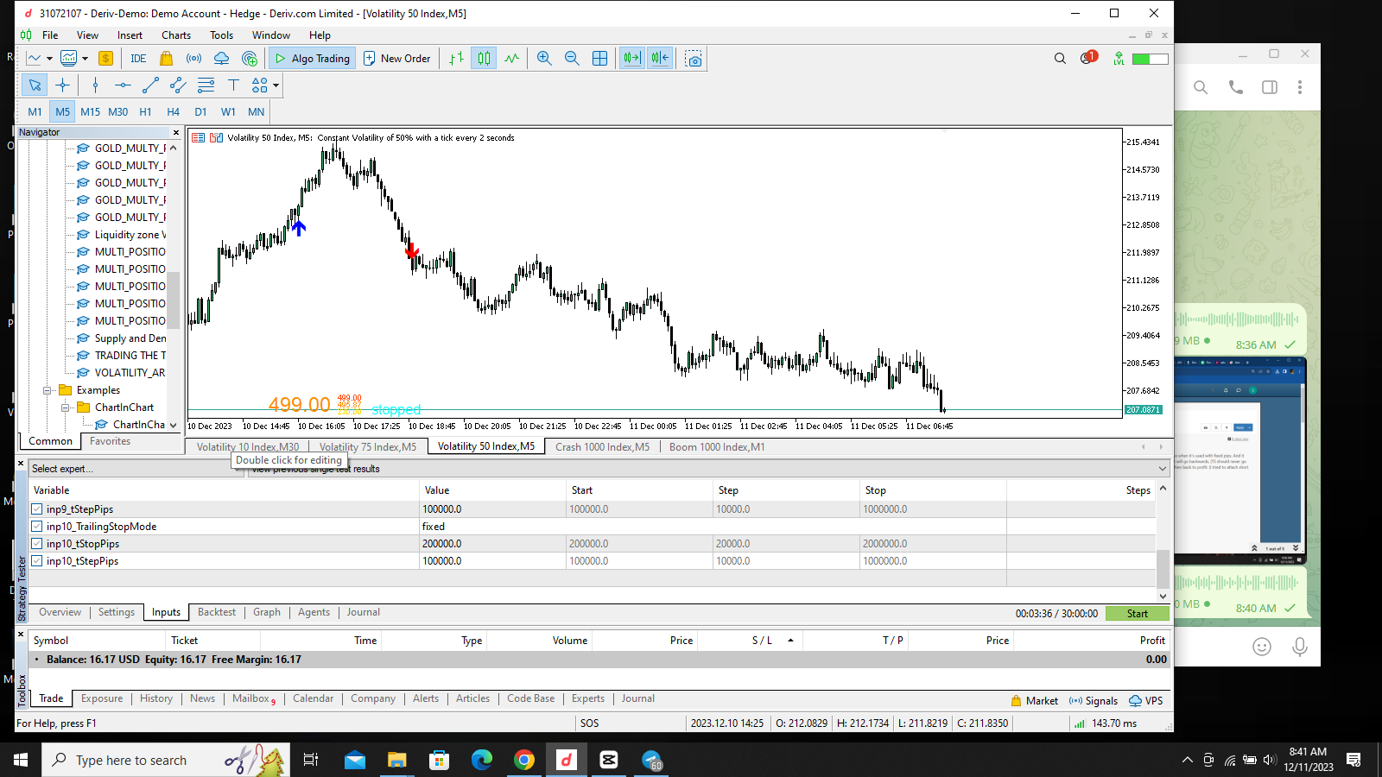Open the Backtest tab in Strategy Tester
Image resolution: width=1382 pixels, height=777 pixels.
217,612
